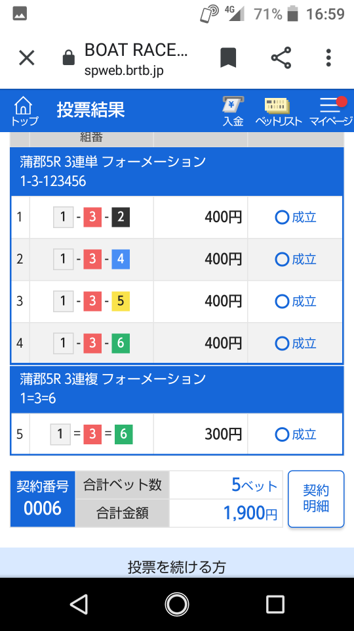Tap the Android back navigation button
Image resolution: width=354 pixels, height=631 pixels.
pos(79,605)
